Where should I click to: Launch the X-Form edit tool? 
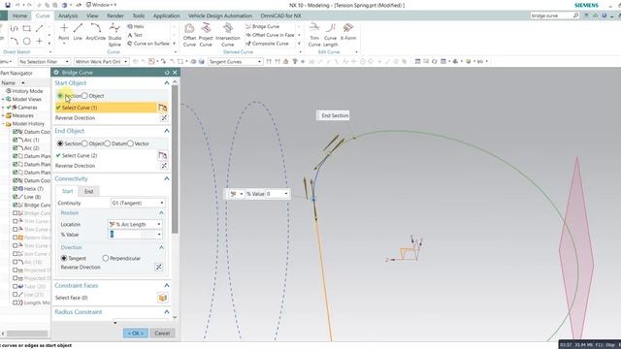tap(348, 32)
